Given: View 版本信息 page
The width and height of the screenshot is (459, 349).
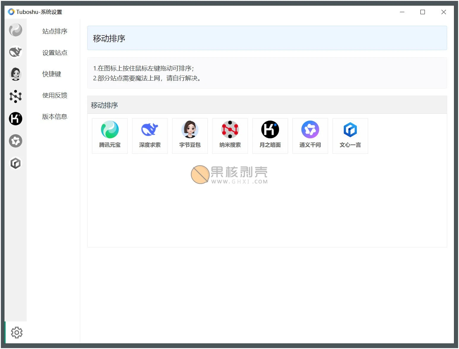Looking at the screenshot, I should coord(55,116).
